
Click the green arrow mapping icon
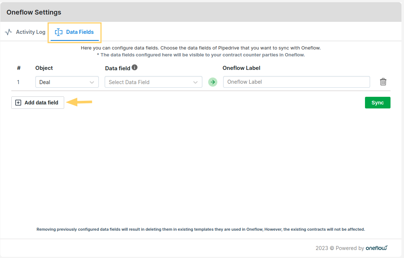[x=213, y=82]
